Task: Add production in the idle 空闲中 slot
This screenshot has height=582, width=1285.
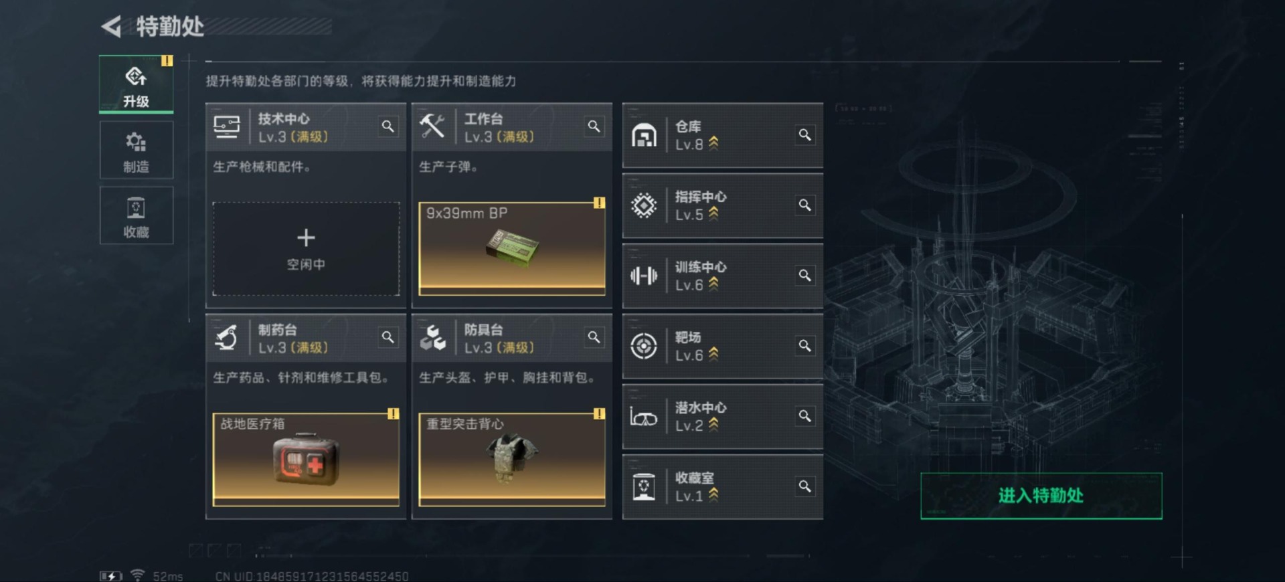Action: click(306, 249)
